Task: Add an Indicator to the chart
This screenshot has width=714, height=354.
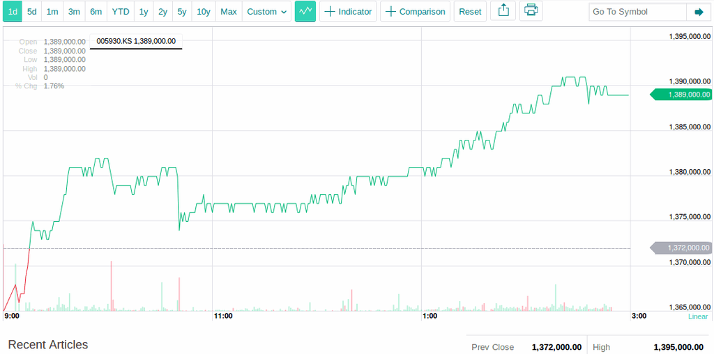Action: pyautogui.click(x=348, y=11)
